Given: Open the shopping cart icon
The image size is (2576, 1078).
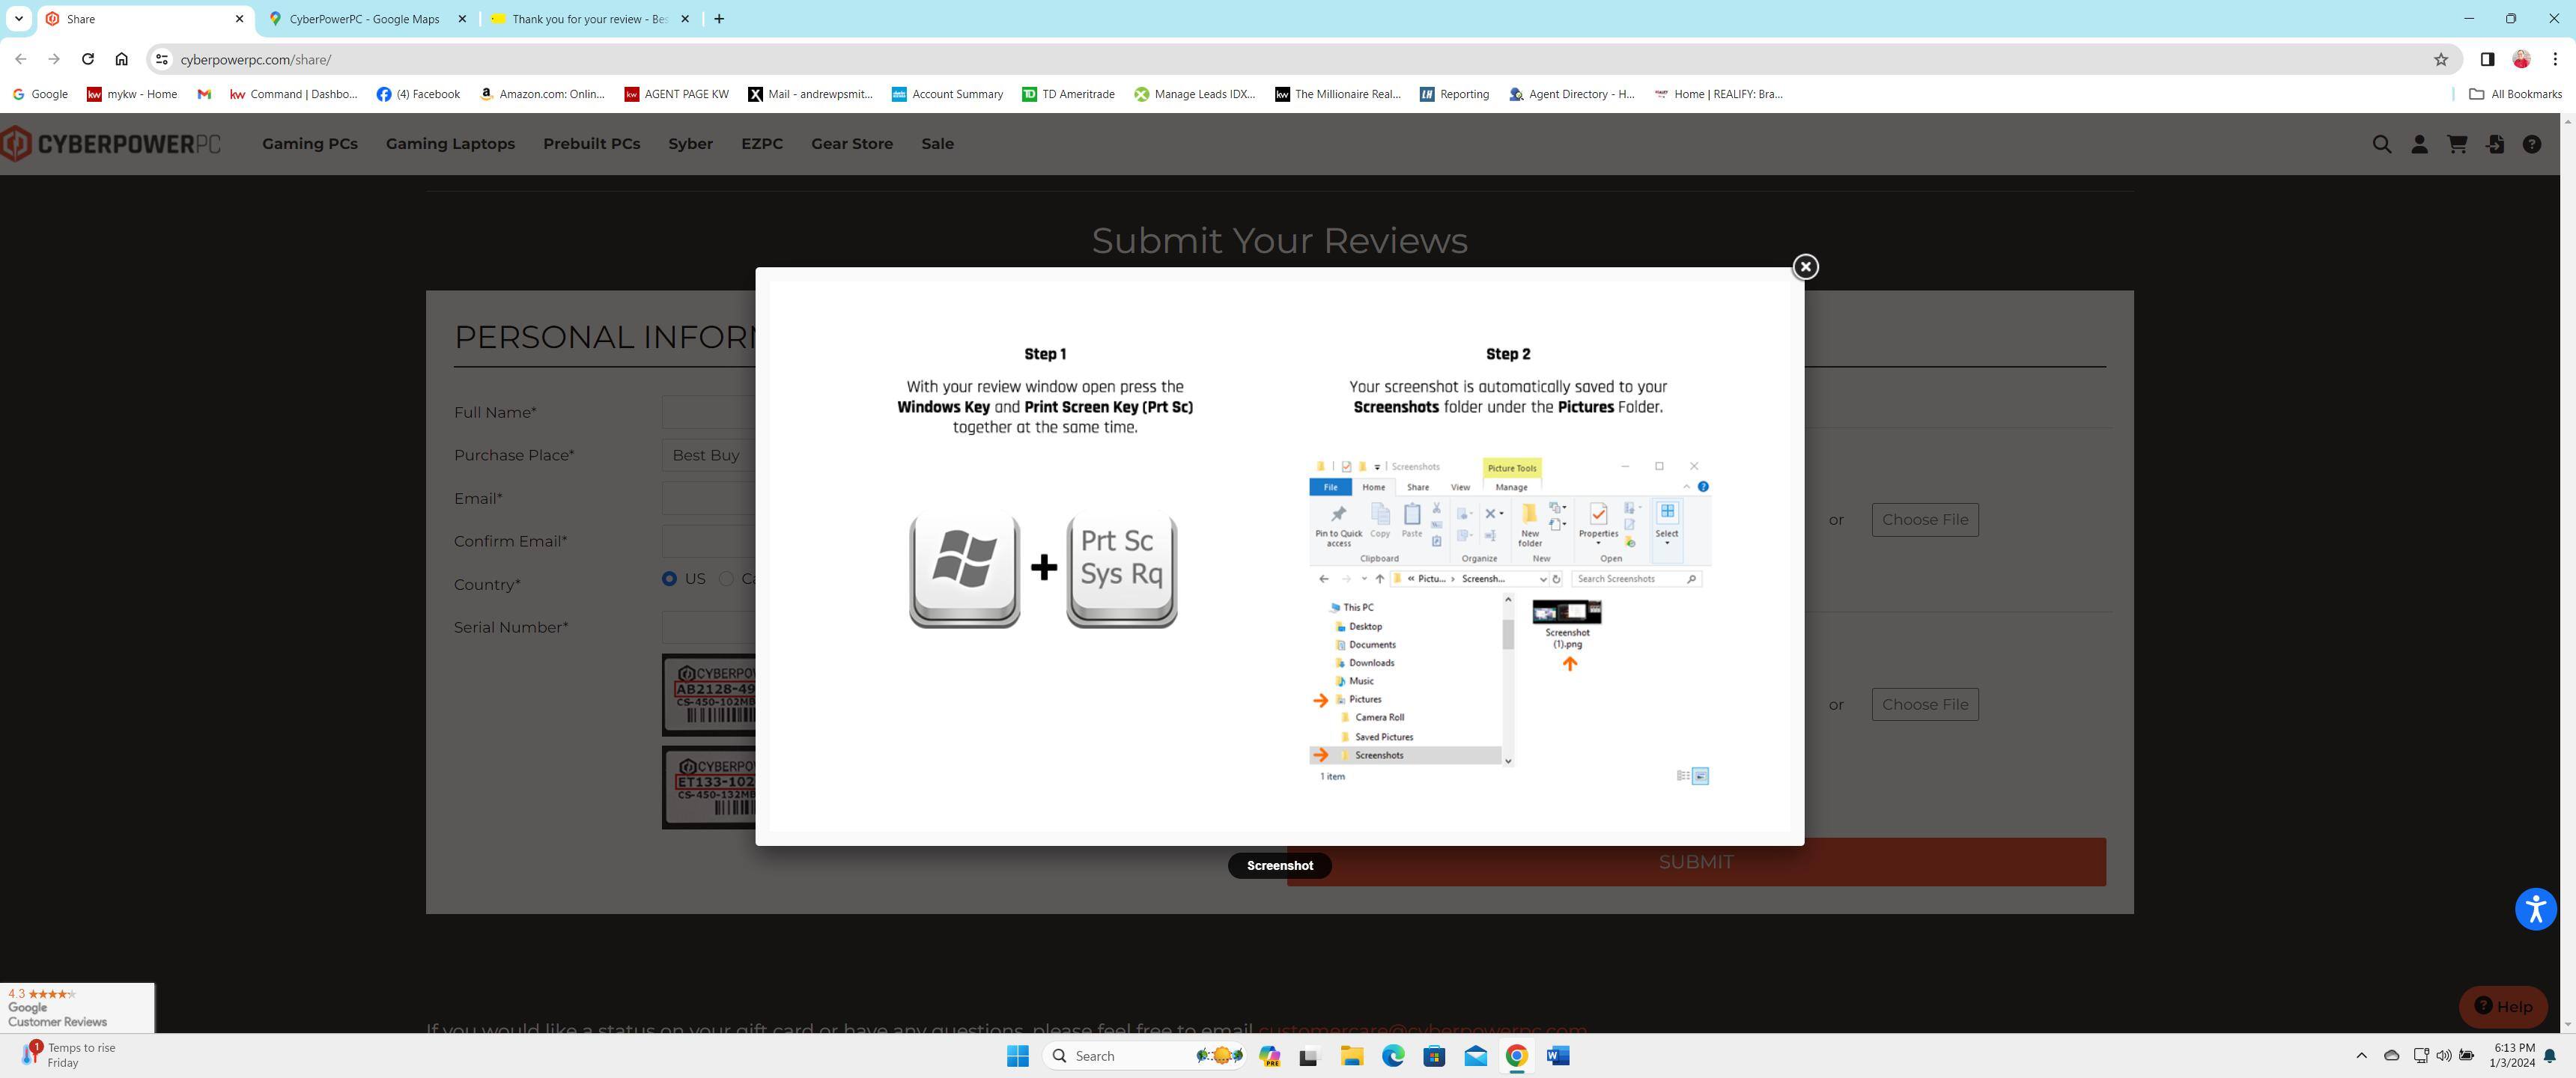Looking at the screenshot, I should click(2456, 144).
